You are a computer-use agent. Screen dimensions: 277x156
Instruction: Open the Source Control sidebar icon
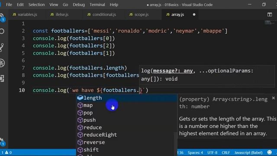click(x=2, y=47)
